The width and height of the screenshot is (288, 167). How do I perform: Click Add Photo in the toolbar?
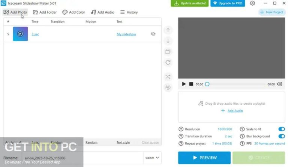point(15,12)
